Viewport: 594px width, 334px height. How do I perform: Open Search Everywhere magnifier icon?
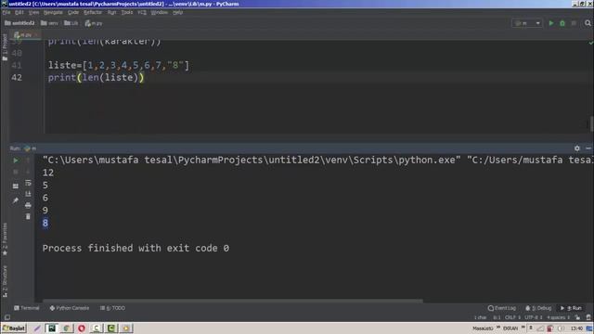[588, 23]
